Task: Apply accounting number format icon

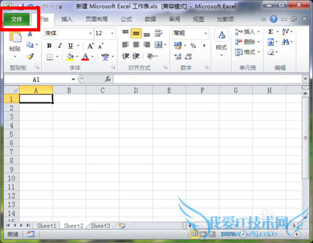Action: pyautogui.click(x=178, y=46)
